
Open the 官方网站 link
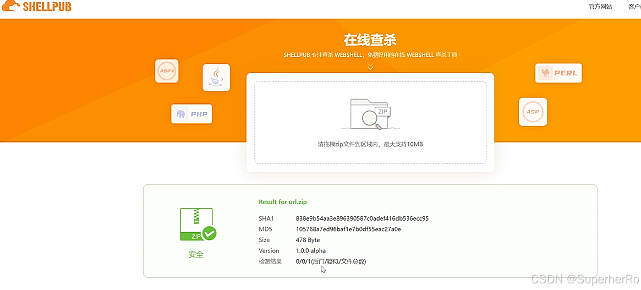[x=600, y=7]
